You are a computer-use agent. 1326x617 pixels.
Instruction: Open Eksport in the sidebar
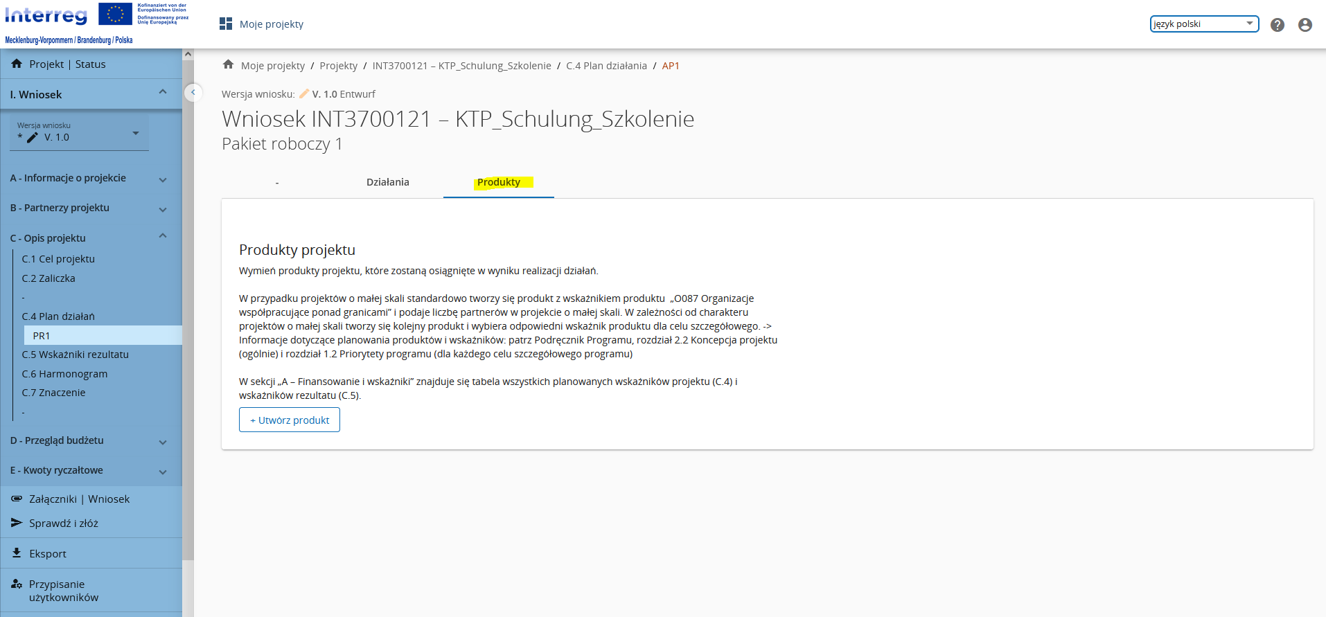pyautogui.click(x=47, y=553)
